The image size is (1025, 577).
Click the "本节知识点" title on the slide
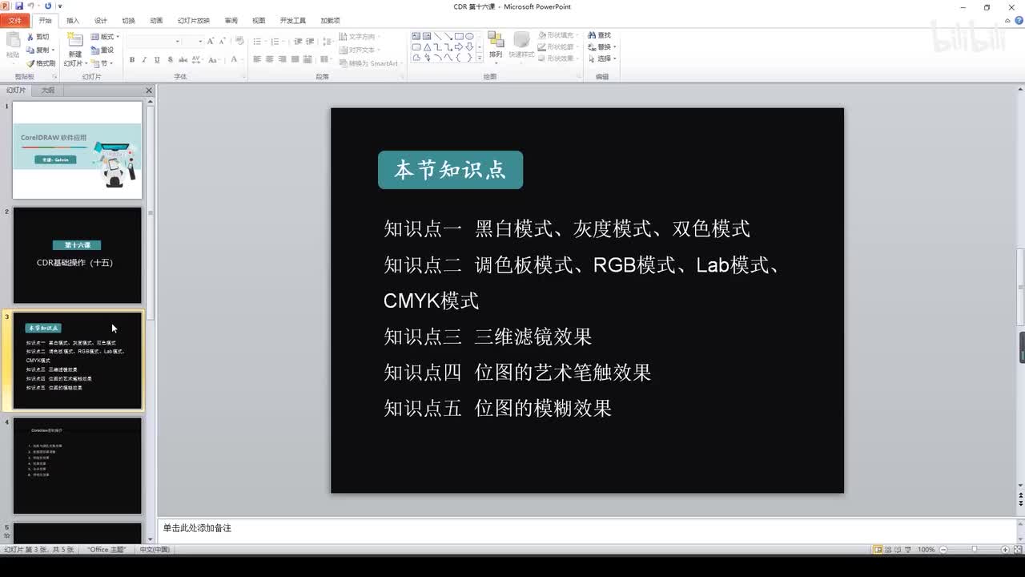(450, 170)
